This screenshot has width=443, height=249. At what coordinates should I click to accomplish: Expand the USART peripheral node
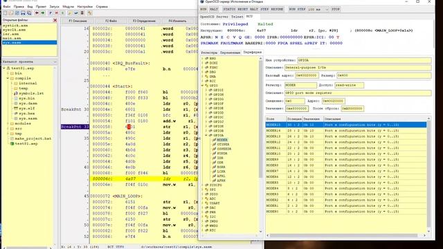202,203
